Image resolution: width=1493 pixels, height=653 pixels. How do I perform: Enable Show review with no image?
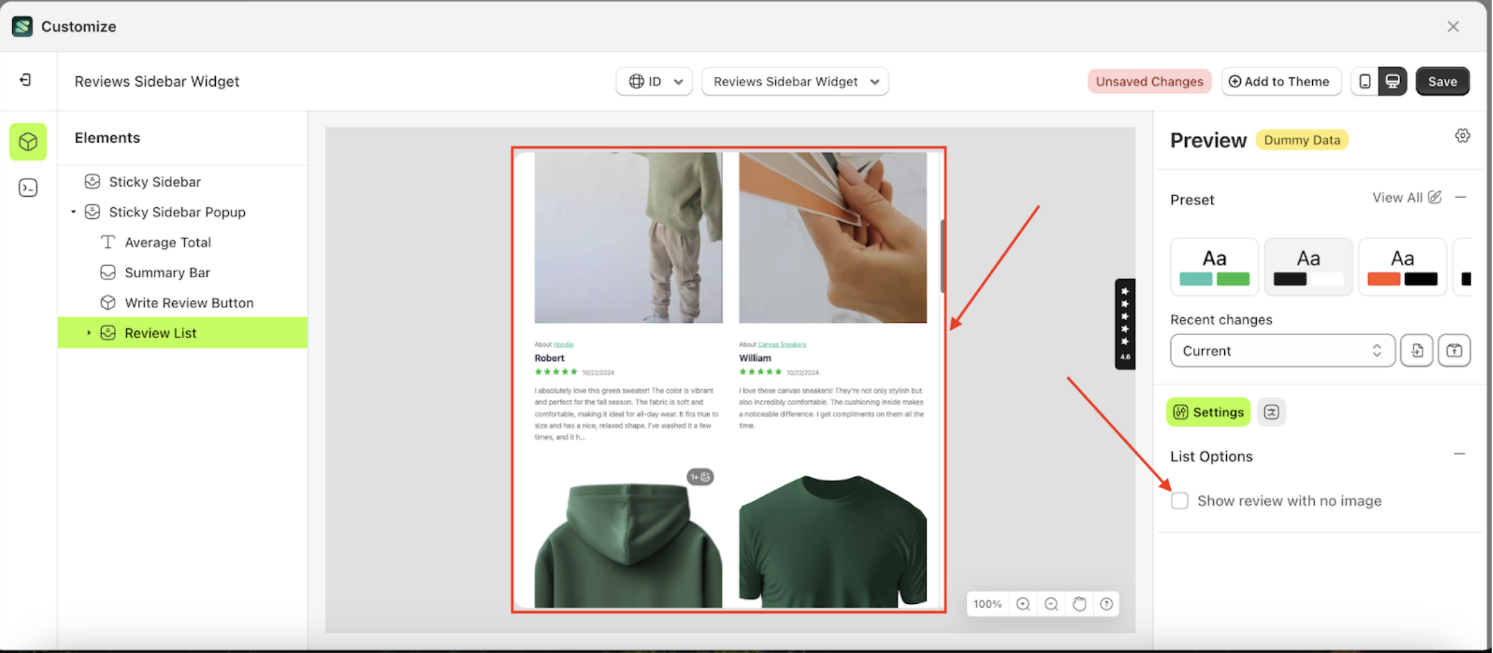[x=1179, y=501]
